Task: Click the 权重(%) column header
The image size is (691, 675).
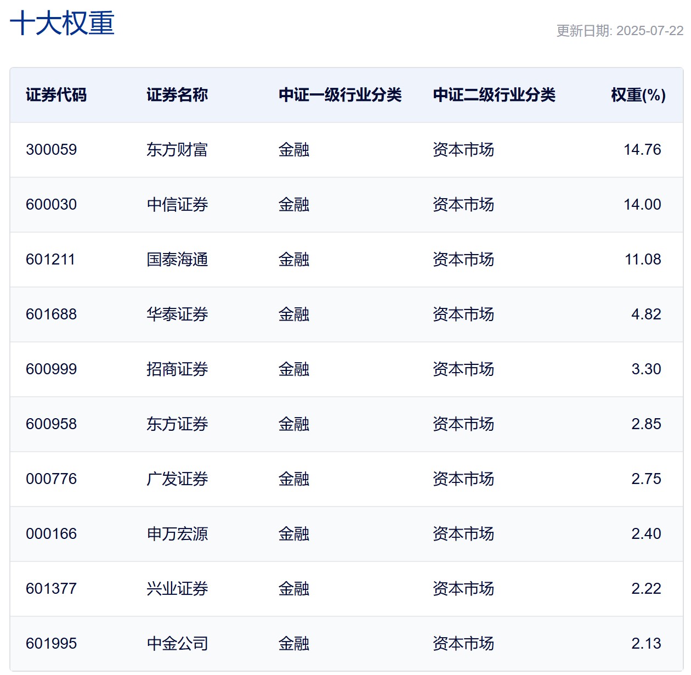Action: 638,95
